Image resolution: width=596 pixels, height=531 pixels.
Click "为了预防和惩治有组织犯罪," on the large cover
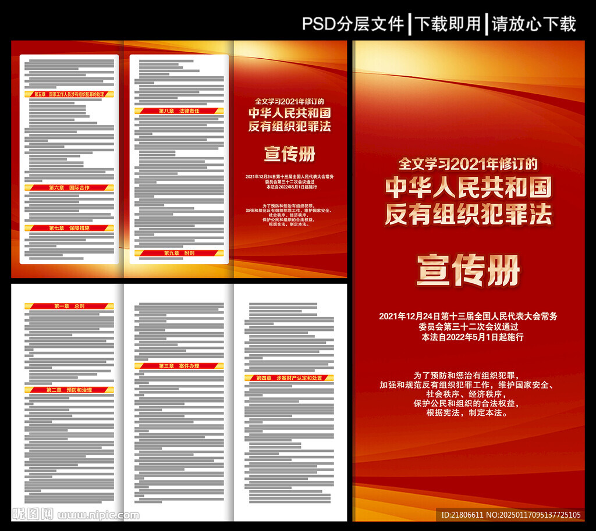click(466, 376)
